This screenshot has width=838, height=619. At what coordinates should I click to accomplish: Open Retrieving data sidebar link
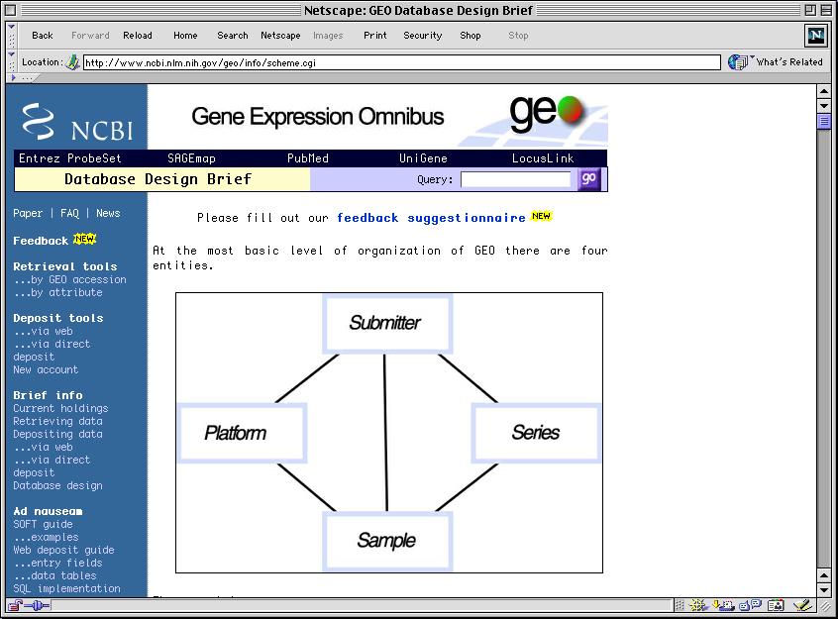57,421
